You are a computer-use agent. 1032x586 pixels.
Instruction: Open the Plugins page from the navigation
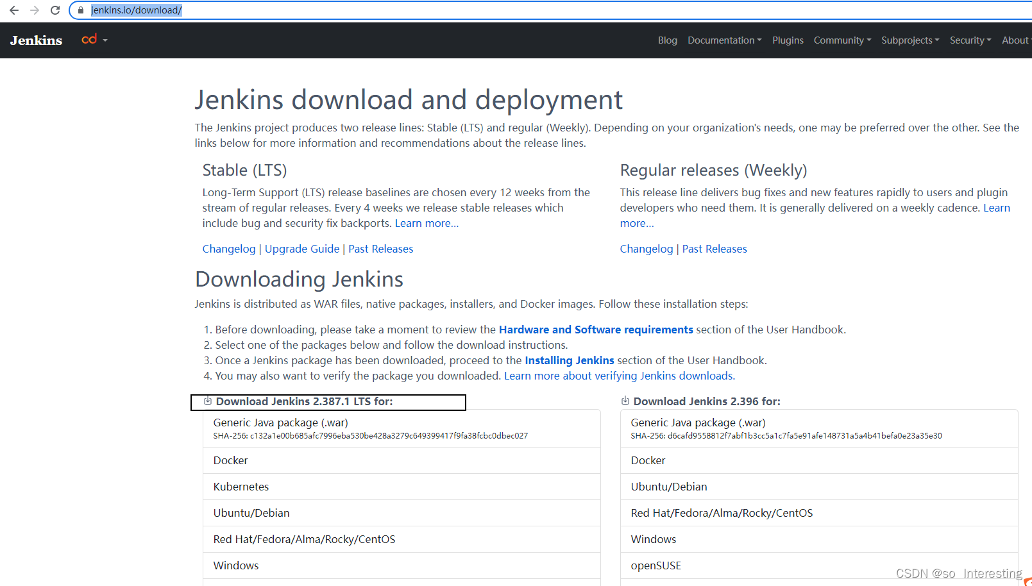point(788,40)
